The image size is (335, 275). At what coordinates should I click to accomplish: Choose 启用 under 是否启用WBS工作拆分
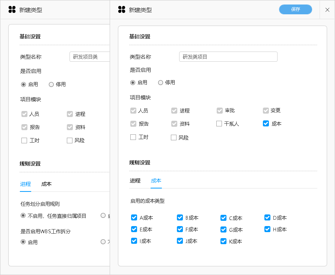click(x=23, y=242)
